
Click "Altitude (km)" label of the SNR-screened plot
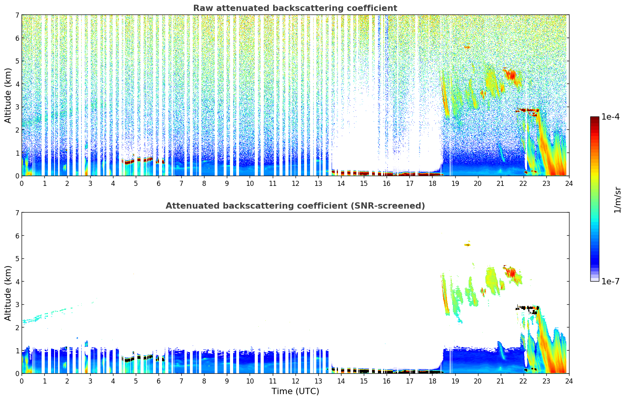pos(8,293)
